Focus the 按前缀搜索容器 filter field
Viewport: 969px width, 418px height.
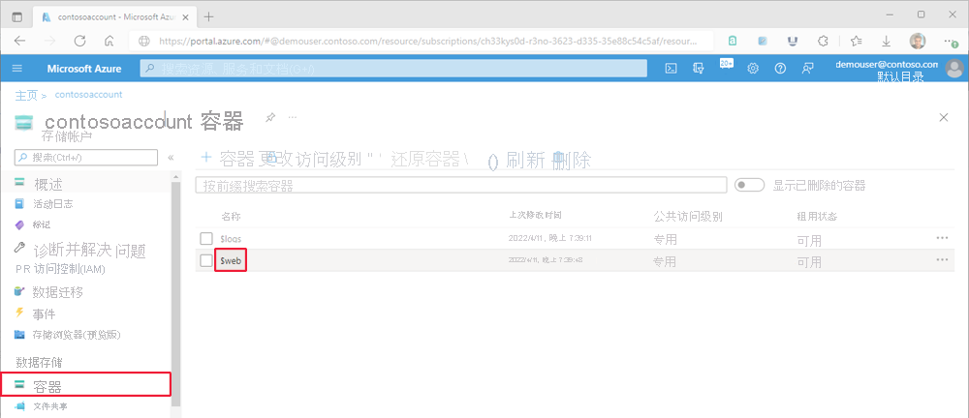461,185
